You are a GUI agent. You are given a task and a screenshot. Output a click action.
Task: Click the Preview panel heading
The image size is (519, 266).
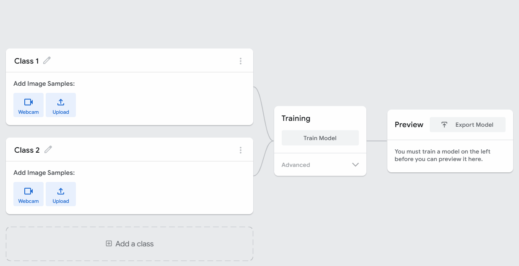(409, 125)
